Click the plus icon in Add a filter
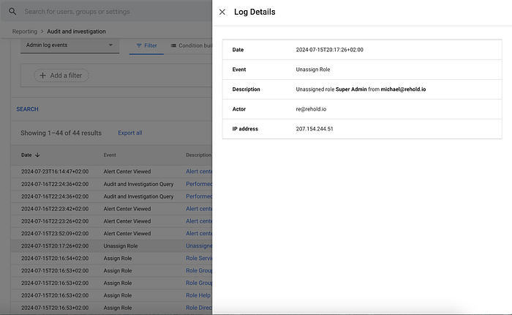This screenshot has width=512, height=315. click(42, 75)
